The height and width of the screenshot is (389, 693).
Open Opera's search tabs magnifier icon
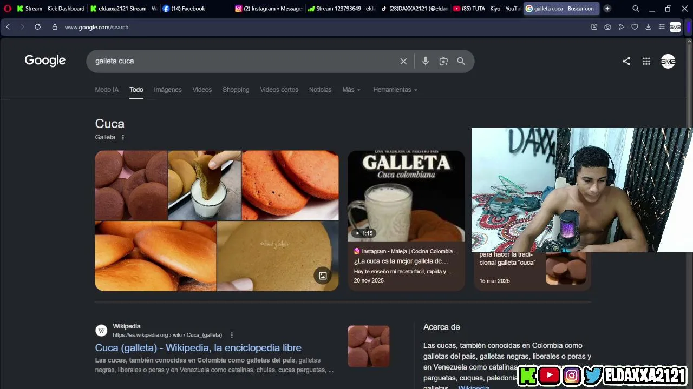(636, 9)
